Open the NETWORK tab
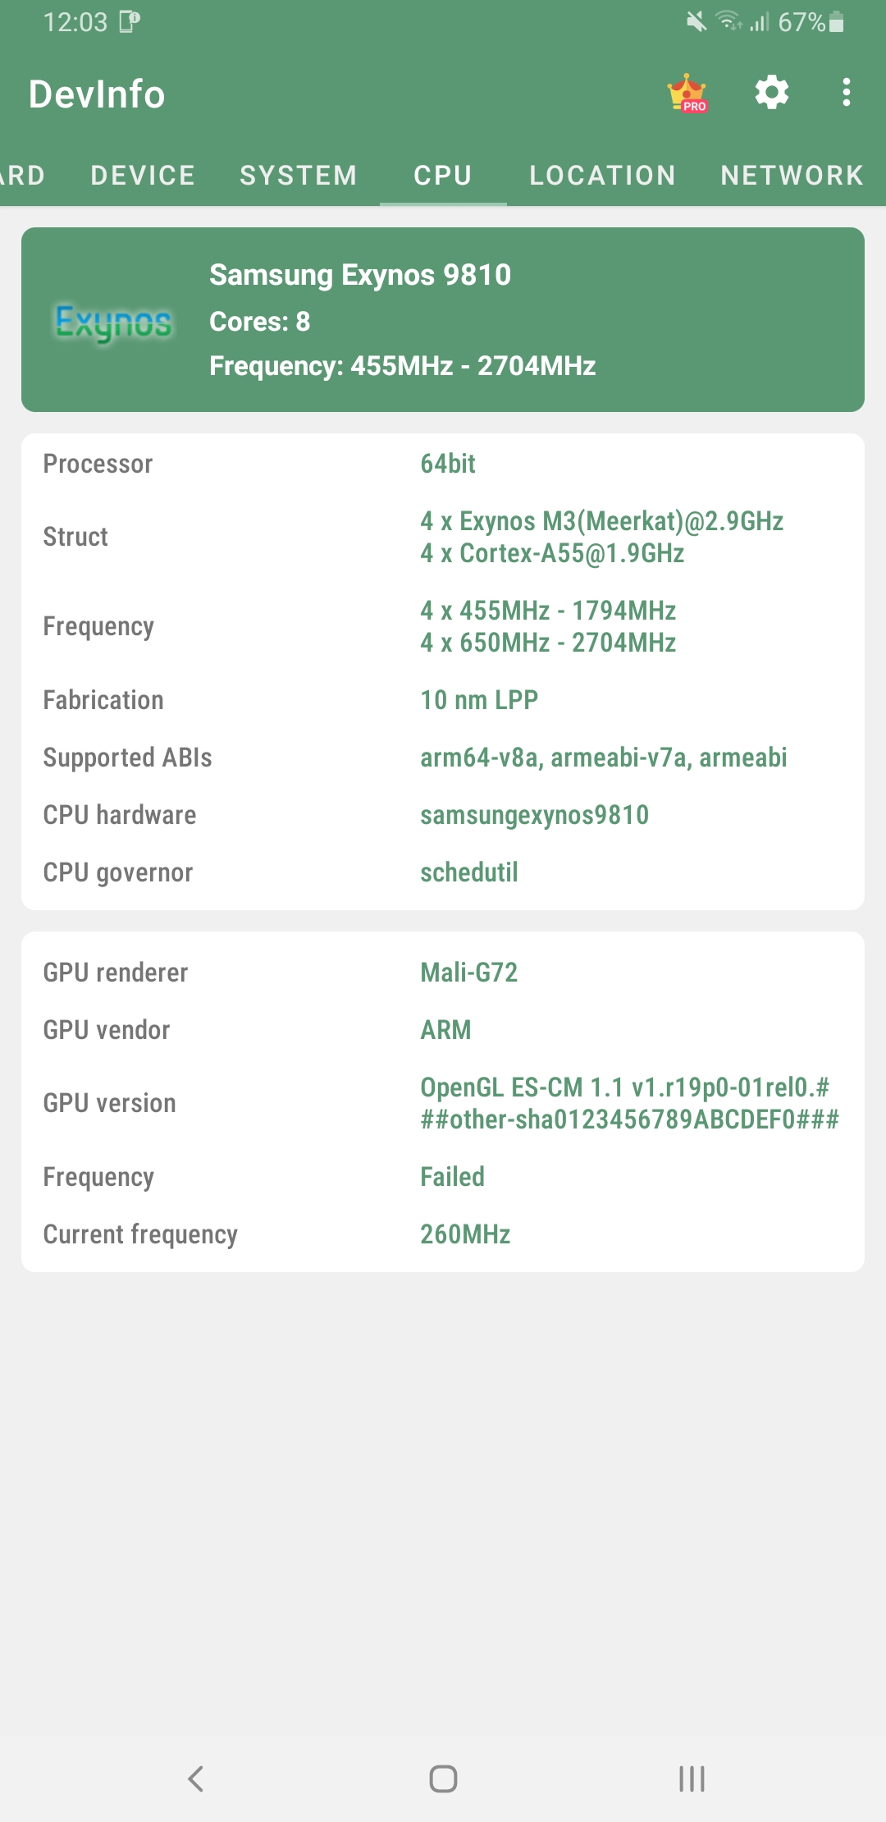886x1822 pixels. coord(791,175)
